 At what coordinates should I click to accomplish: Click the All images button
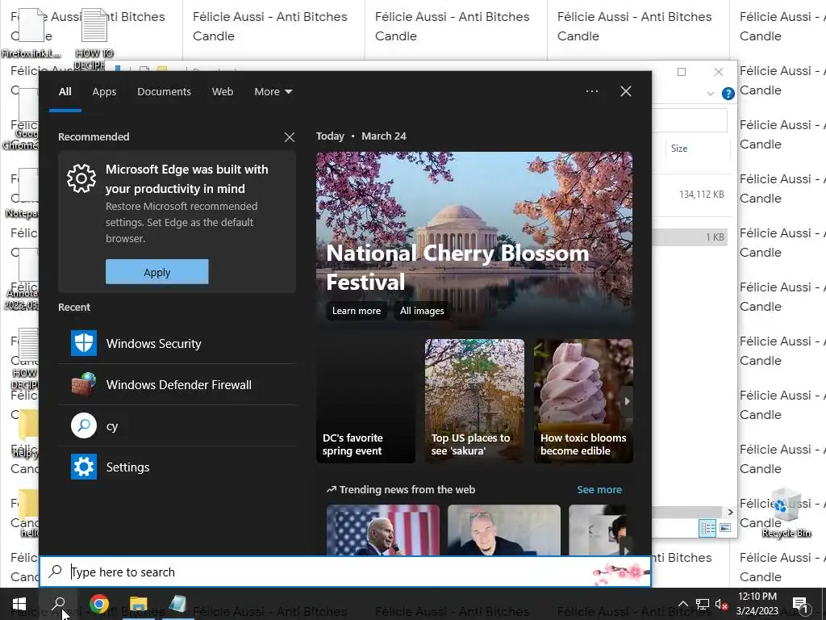pos(421,311)
